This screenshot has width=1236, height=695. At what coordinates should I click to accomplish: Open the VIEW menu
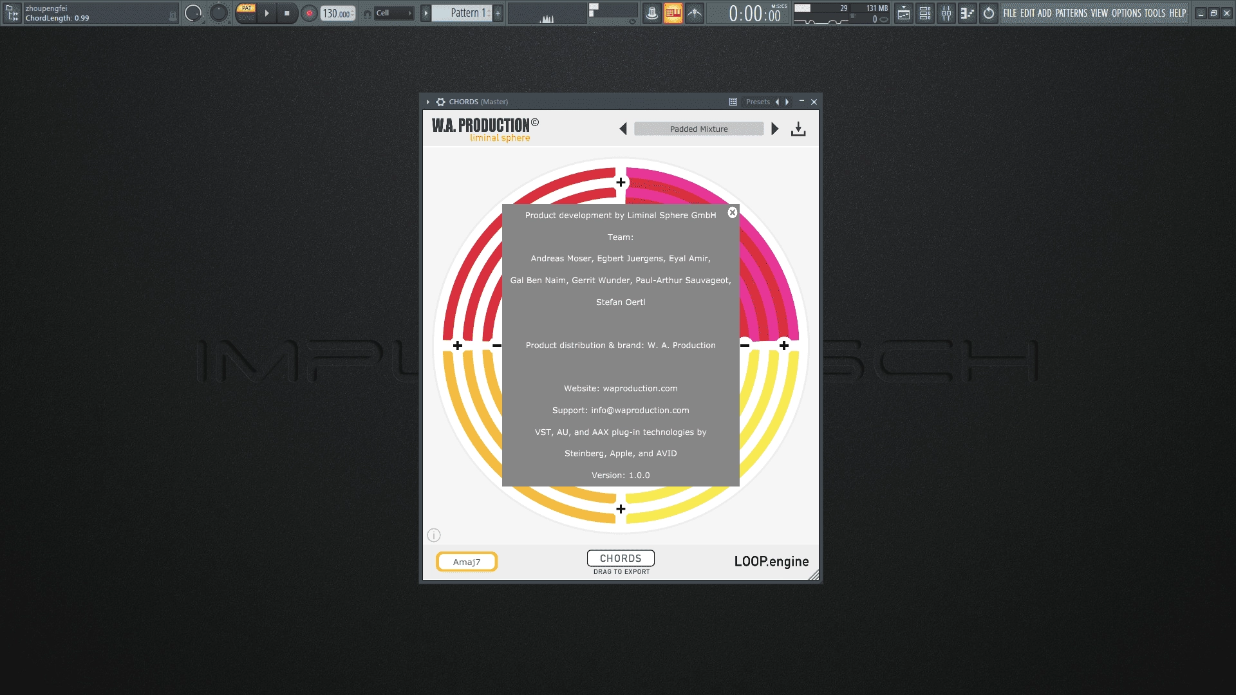(1100, 13)
